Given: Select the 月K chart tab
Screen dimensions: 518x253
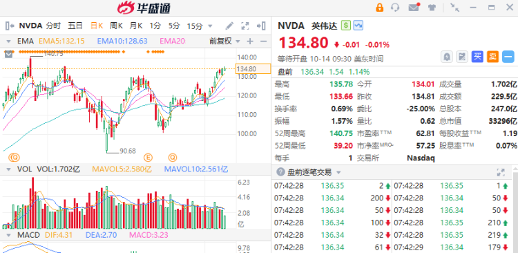Looking at the screenshot, I should 136,26.
